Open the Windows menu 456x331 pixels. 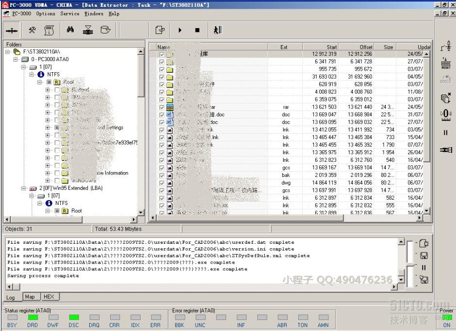point(94,14)
